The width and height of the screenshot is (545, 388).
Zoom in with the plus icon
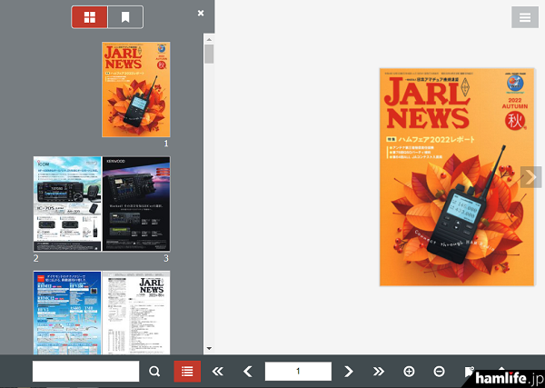pos(409,371)
